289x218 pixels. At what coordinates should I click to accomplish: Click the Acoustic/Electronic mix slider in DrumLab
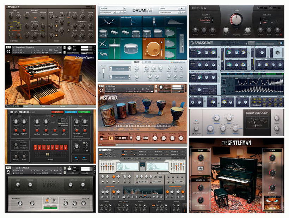[104, 68]
